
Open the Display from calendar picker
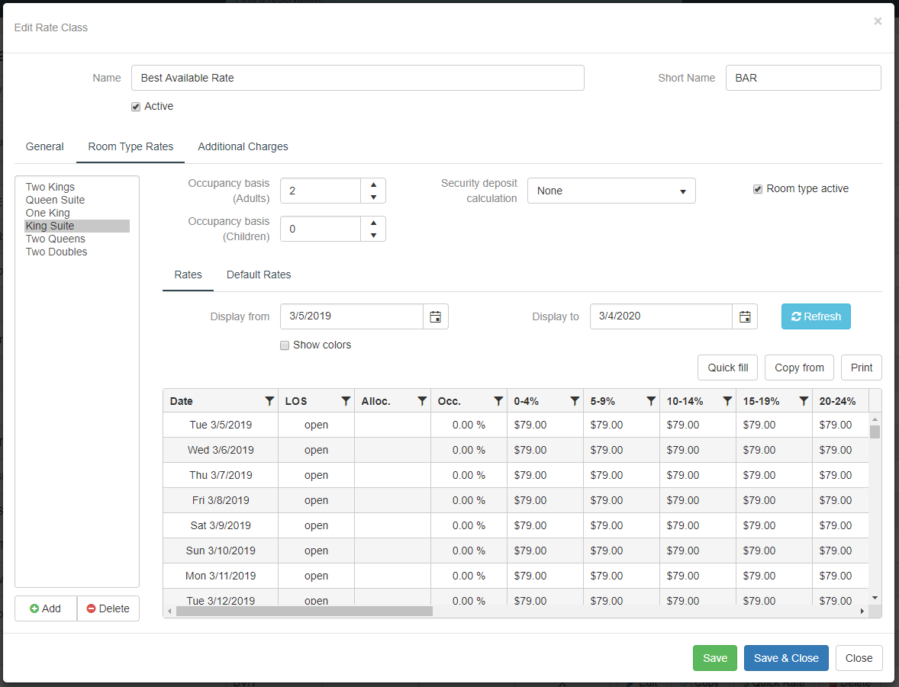click(x=436, y=316)
